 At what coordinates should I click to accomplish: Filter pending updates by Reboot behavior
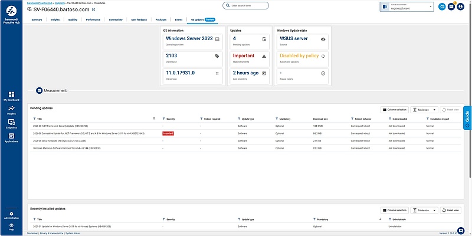point(352,119)
